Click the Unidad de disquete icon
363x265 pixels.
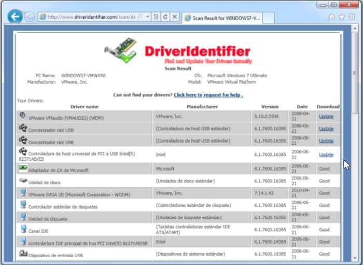(x=23, y=217)
